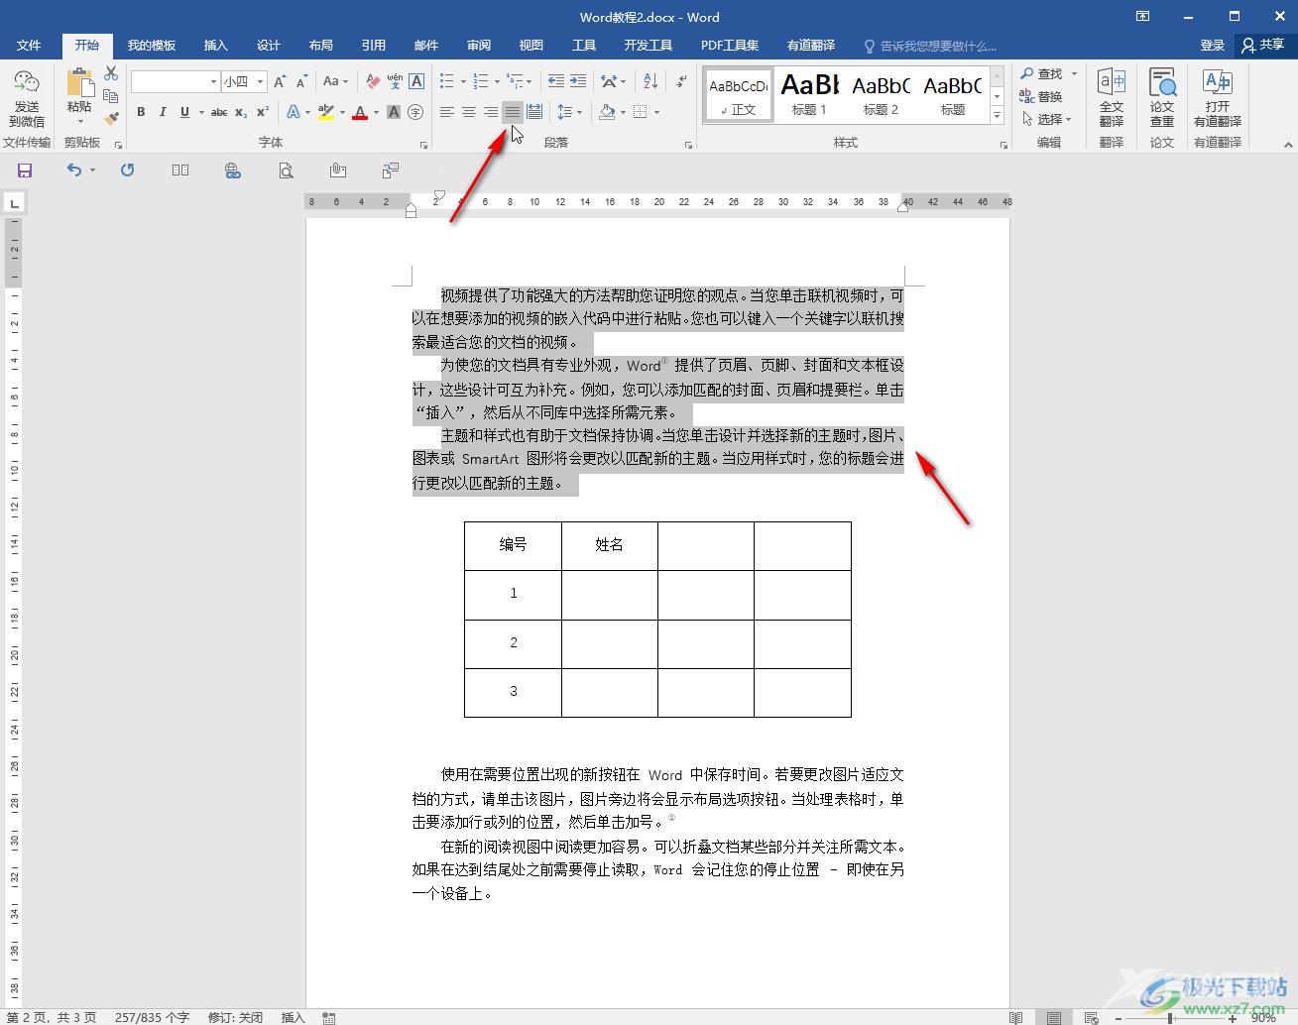Toggle Subscript formatting
1298x1025 pixels.
[241, 112]
